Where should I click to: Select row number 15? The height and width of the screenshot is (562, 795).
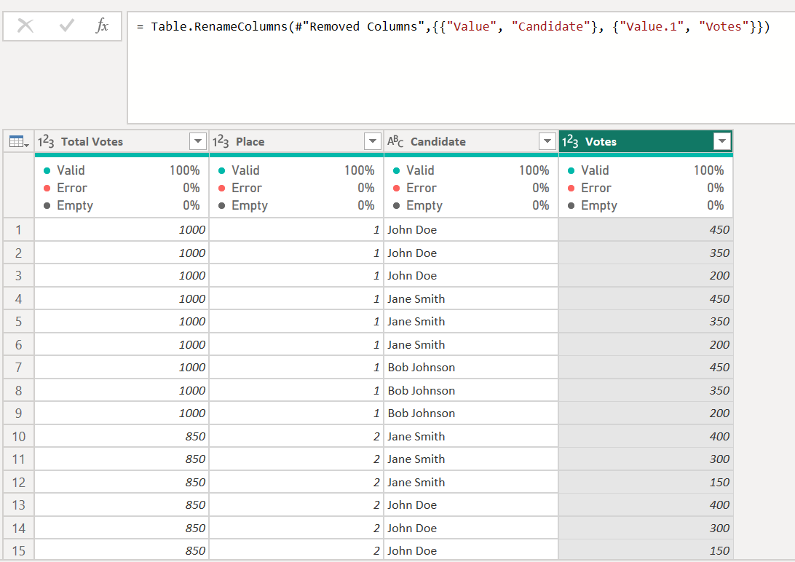coord(19,551)
